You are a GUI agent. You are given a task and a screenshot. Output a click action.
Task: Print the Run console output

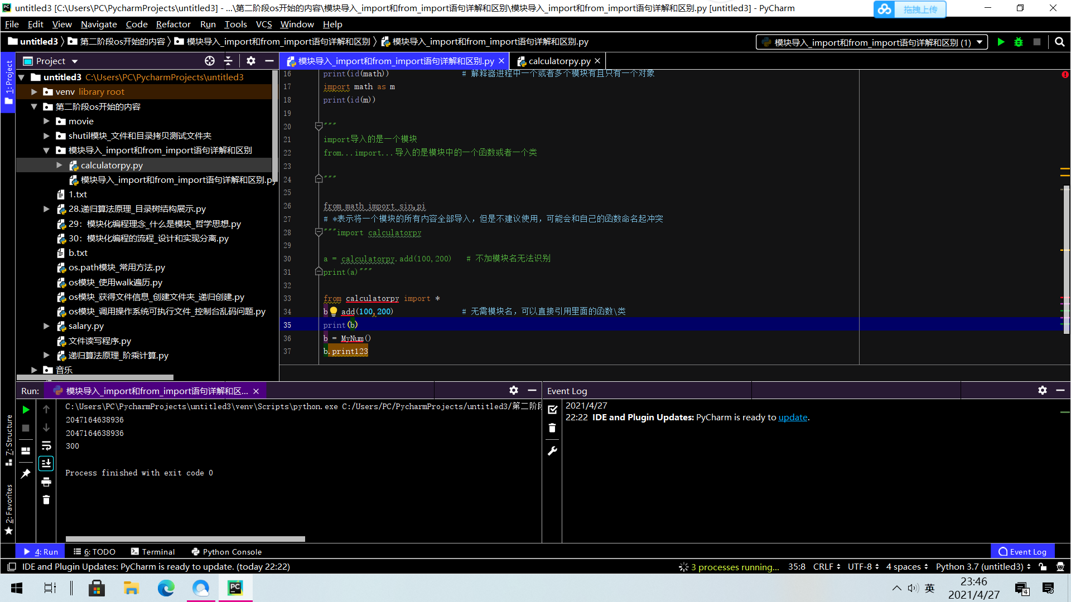pyautogui.click(x=46, y=482)
